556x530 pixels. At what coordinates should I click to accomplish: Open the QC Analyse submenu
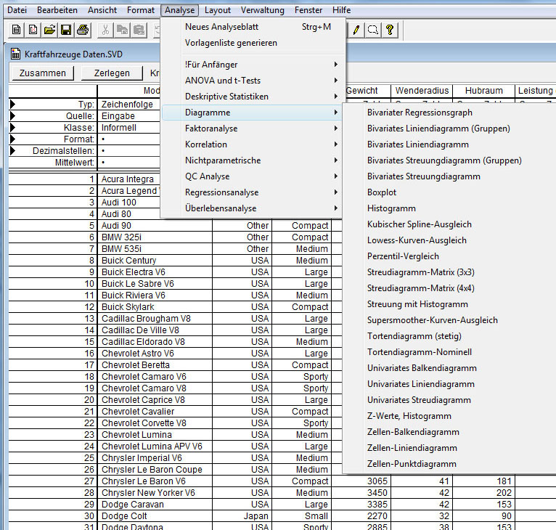[x=251, y=176]
